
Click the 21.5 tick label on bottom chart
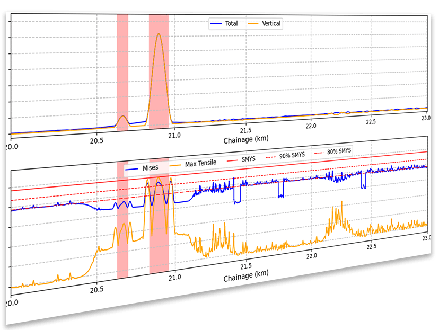(246, 265)
